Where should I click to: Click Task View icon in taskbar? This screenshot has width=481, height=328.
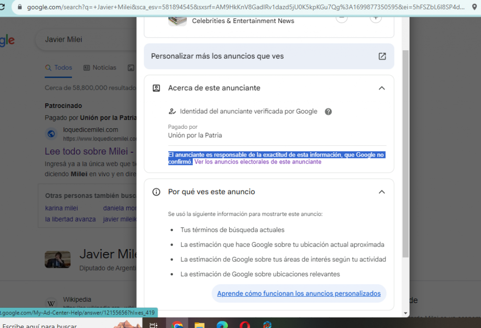click(x=153, y=324)
